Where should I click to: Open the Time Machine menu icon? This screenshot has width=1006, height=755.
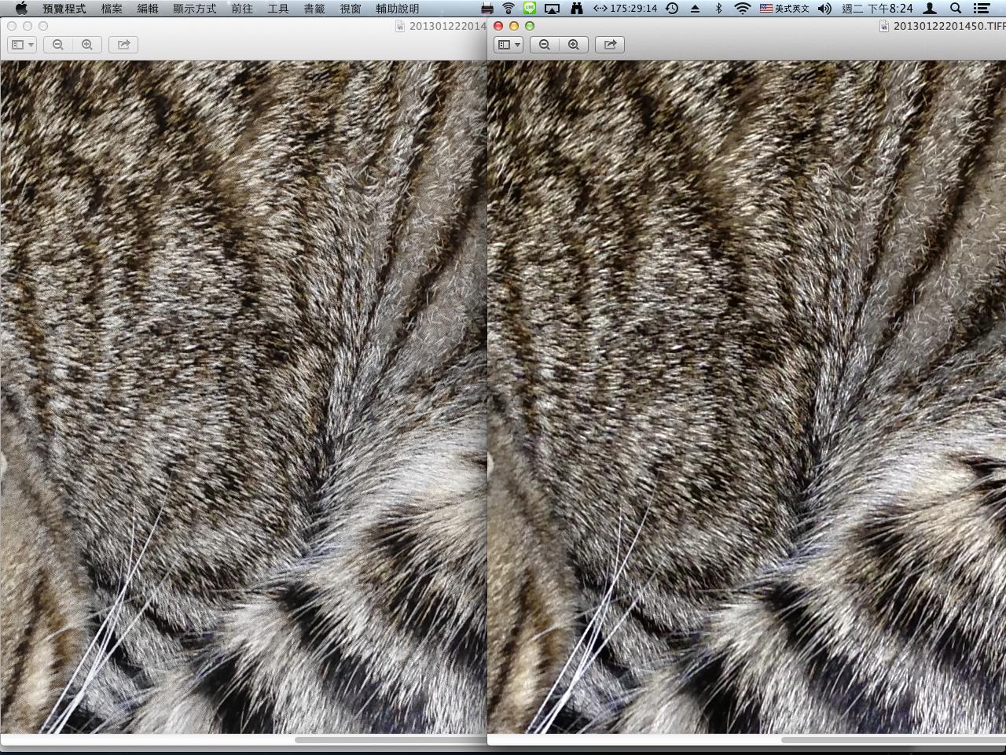pyautogui.click(x=672, y=8)
